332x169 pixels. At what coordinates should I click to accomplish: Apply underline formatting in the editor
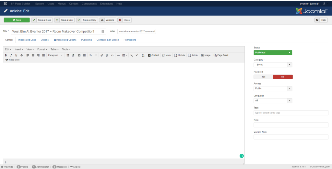(16, 55)
